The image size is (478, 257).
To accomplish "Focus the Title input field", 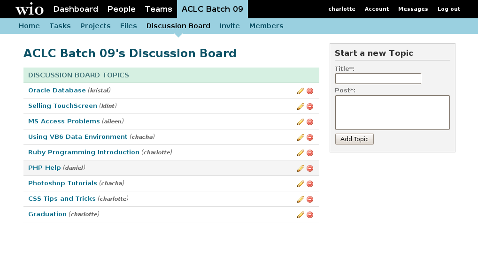I will 378,79.
